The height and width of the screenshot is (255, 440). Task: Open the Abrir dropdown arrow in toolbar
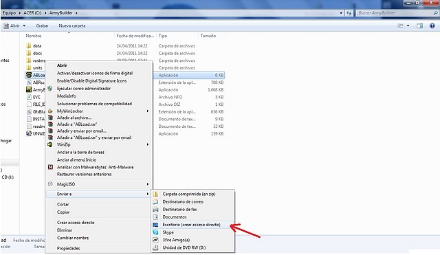point(24,26)
